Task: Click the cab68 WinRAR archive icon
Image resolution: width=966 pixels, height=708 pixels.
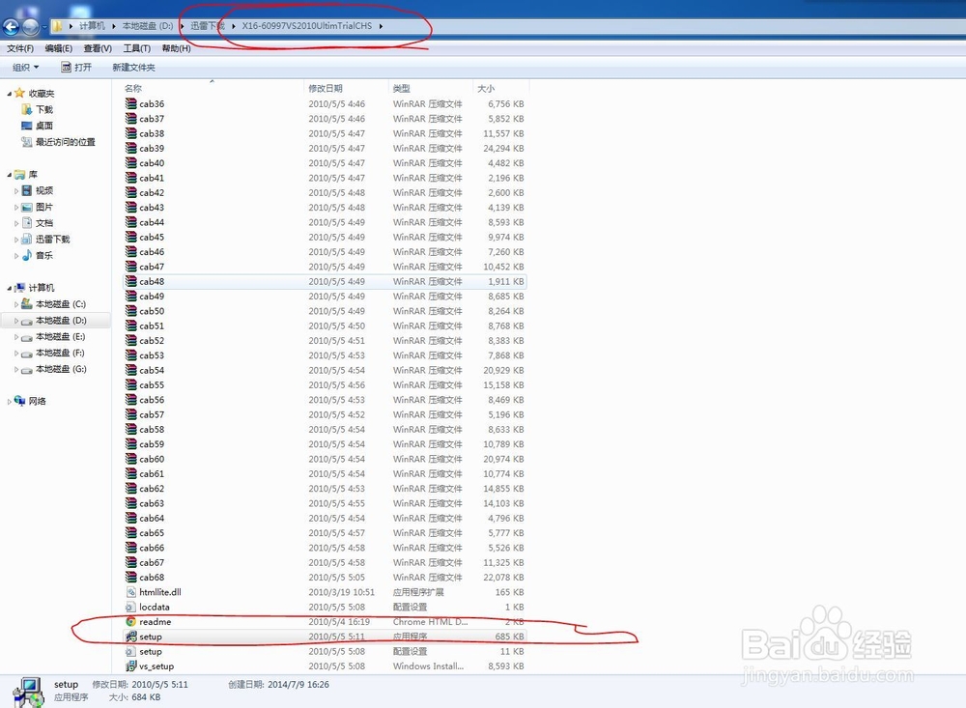Action: [x=130, y=577]
